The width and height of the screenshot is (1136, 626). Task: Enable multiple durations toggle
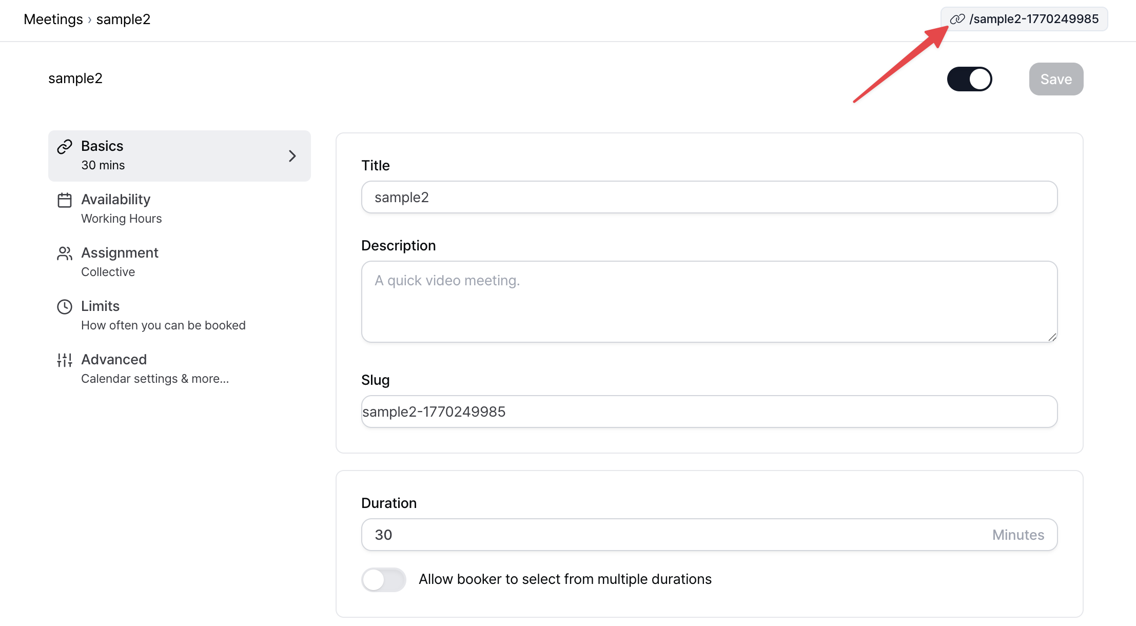coord(383,580)
